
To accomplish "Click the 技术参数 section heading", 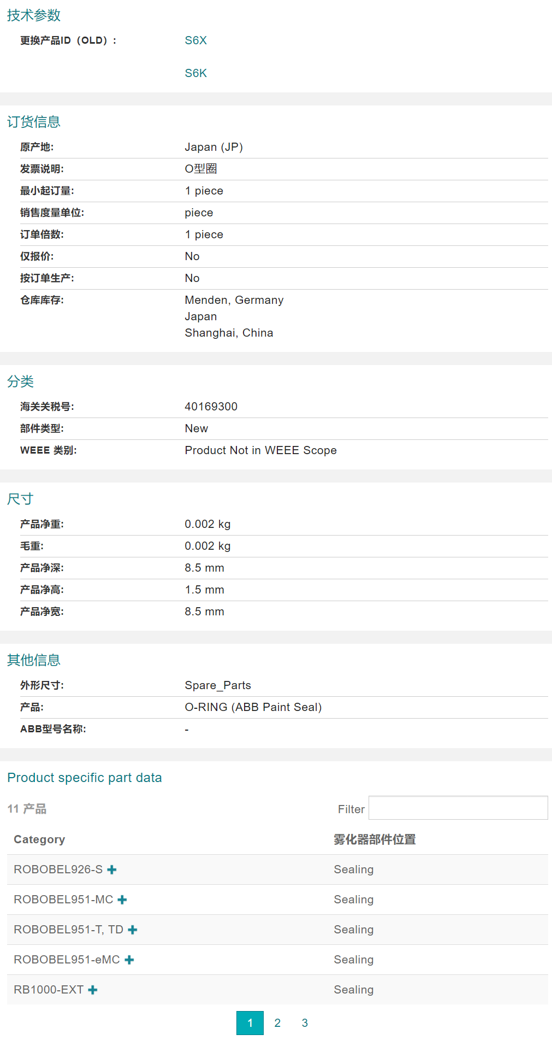I will coord(34,15).
